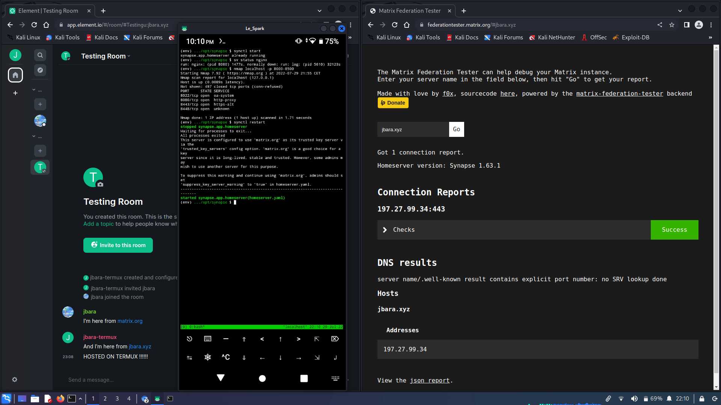Tap the Android back triangle button

coord(221,378)
